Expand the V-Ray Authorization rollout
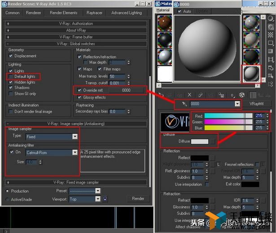Image resolution: width=276 pixels, height=233 pixels. pyautogui.click(x=76, y=24)
